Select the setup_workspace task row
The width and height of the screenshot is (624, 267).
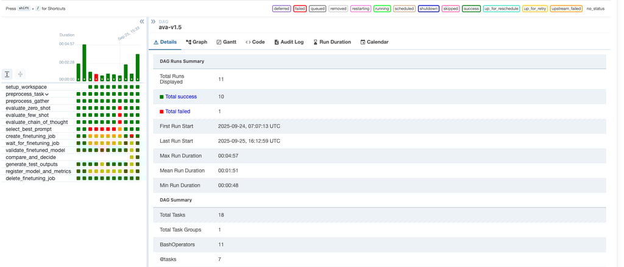point(26,87)
